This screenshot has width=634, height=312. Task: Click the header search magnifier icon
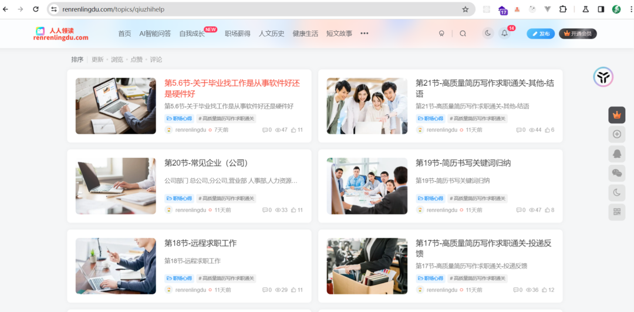click(463, 33)
